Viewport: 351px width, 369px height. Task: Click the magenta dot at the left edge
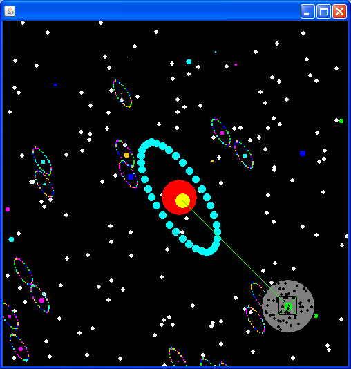[x=8, y=209]
